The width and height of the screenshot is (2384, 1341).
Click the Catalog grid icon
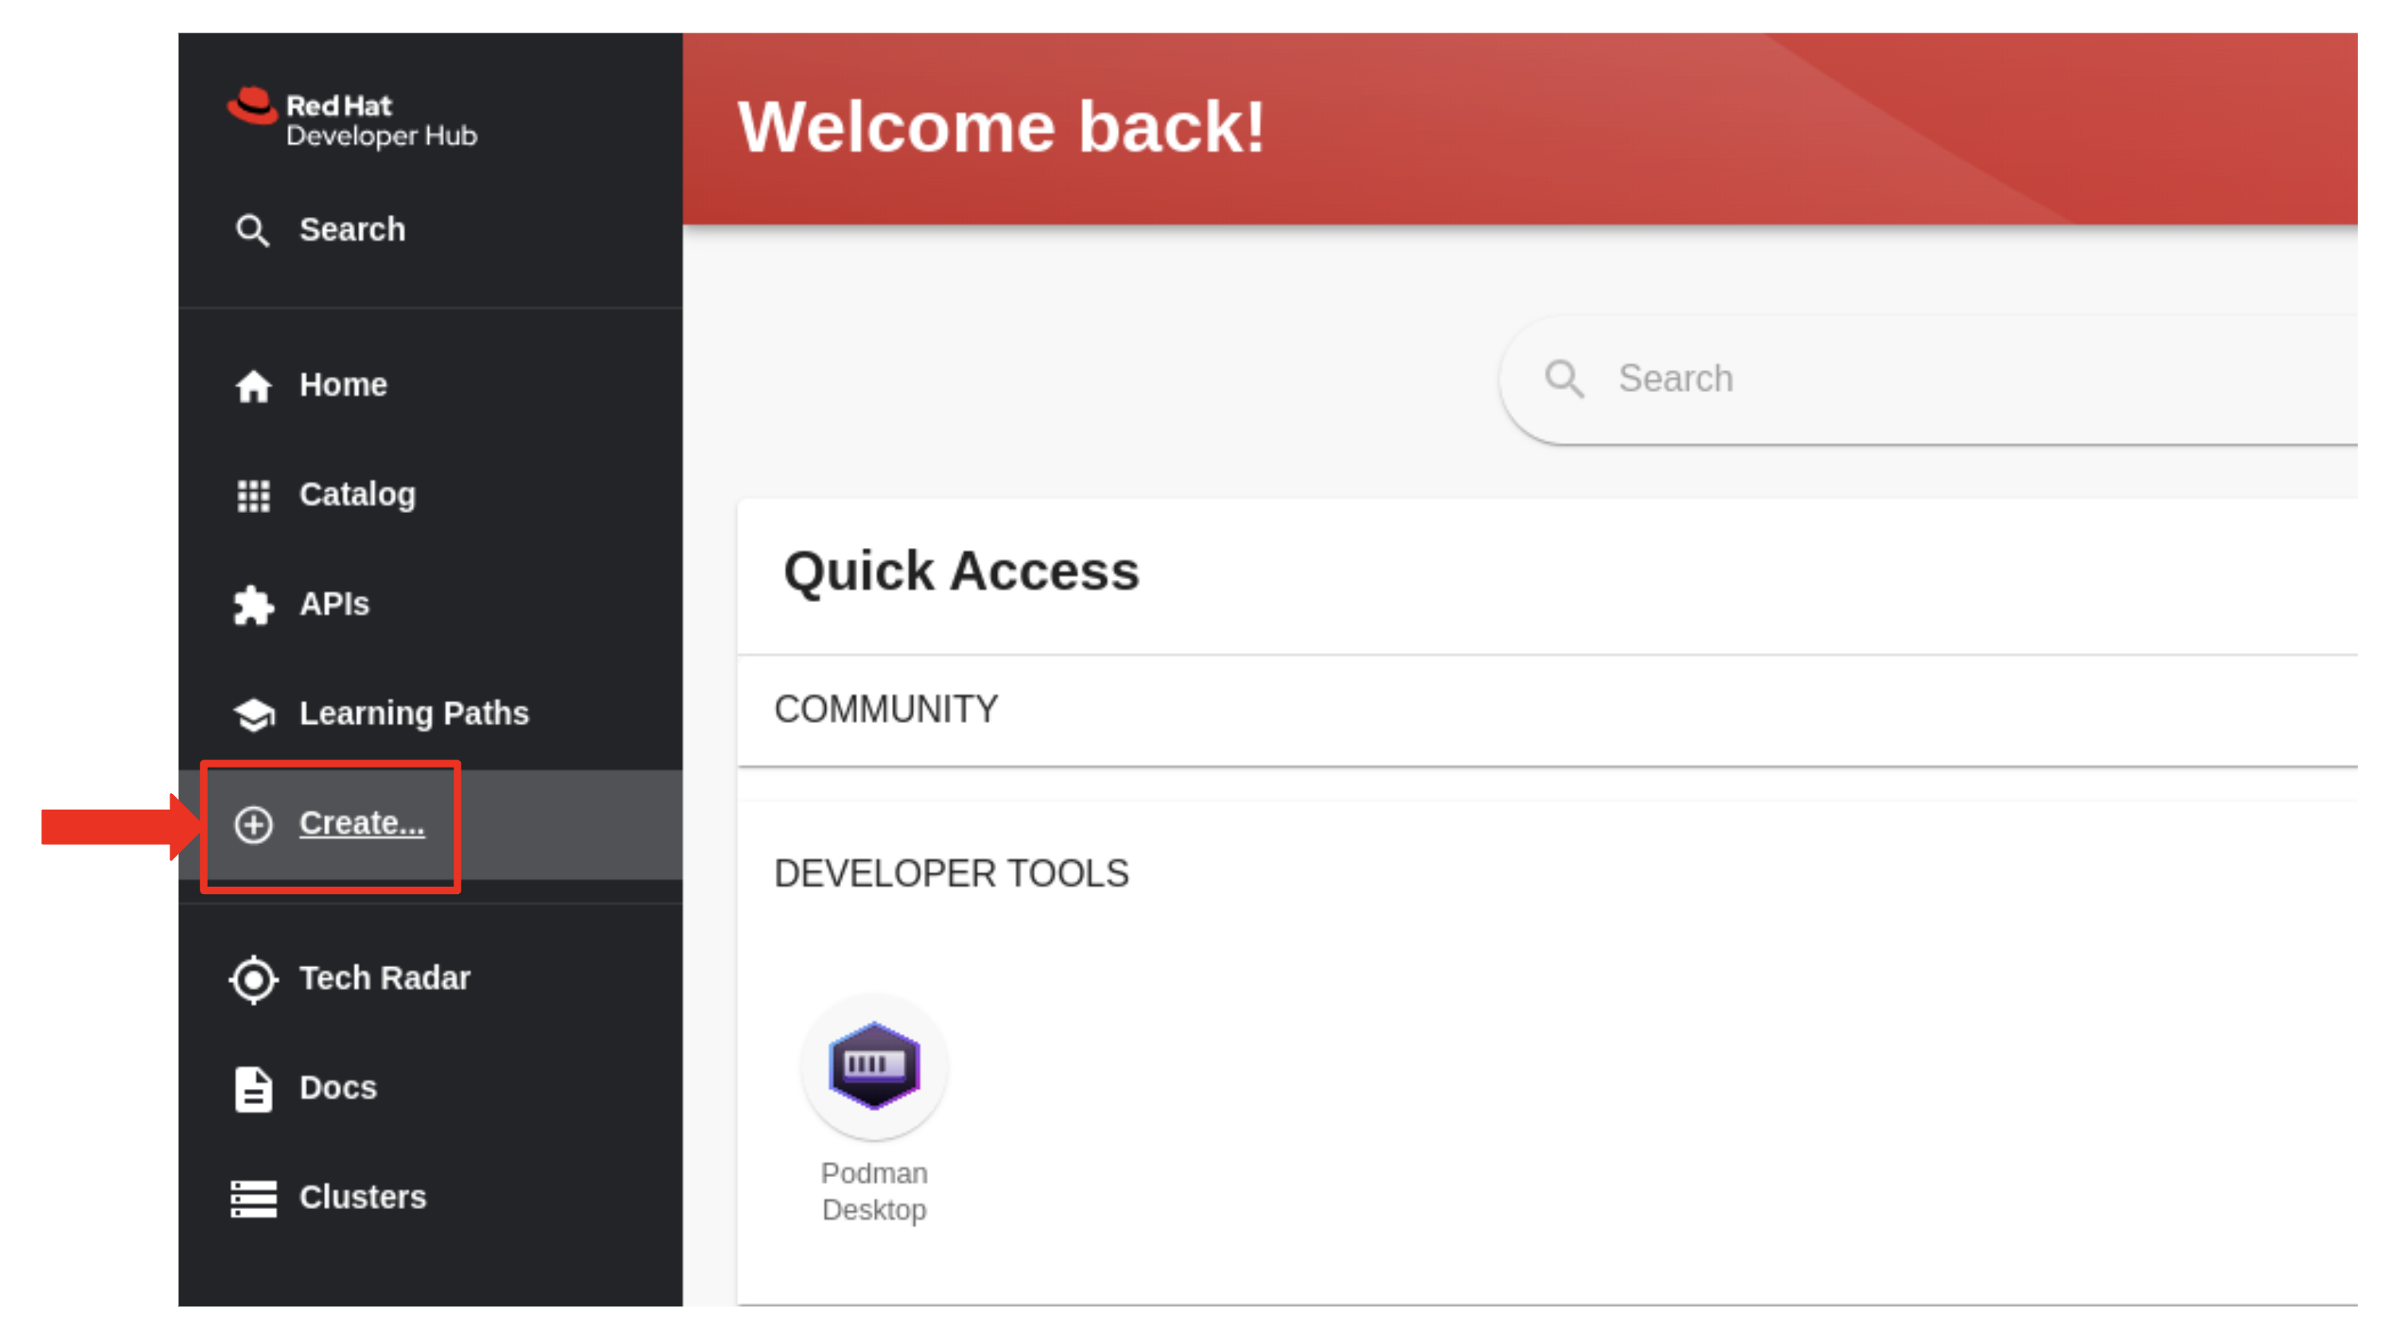point(253,495)
